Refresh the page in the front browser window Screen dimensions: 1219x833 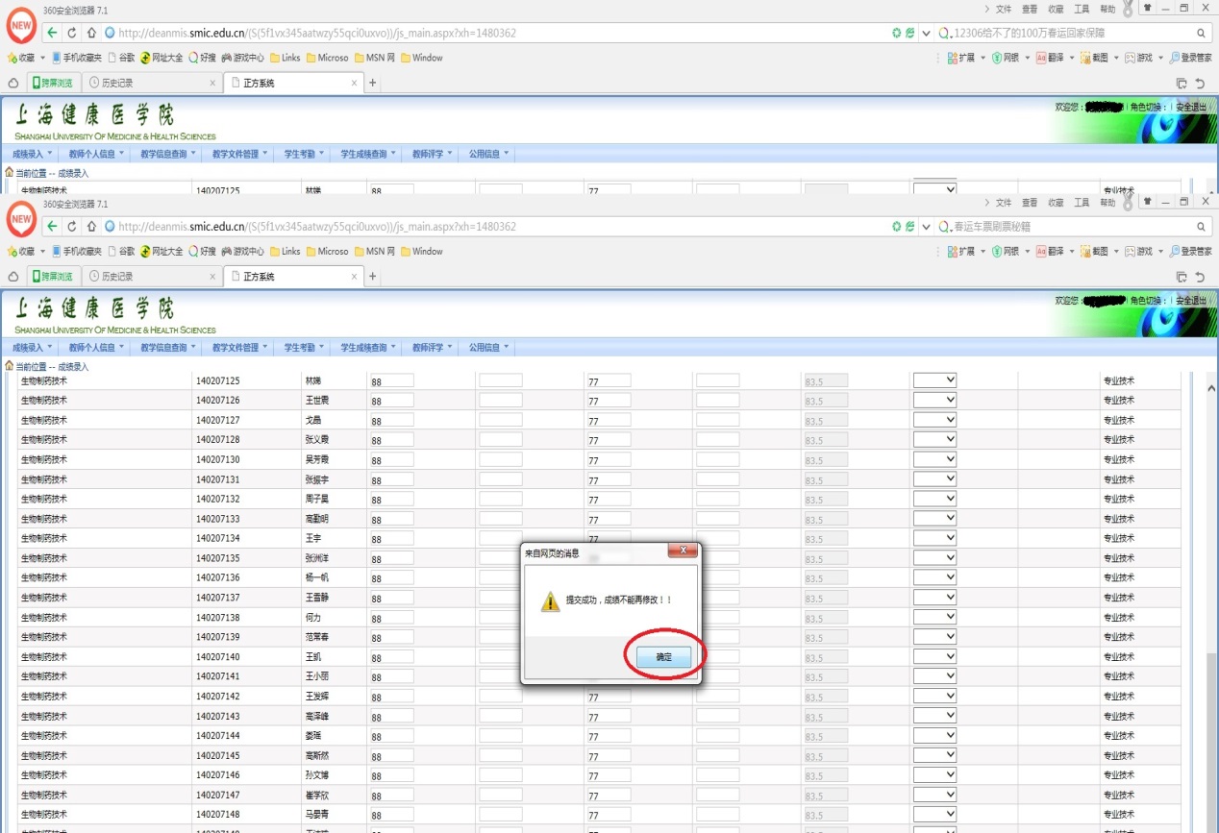click(x=72, y=227)
